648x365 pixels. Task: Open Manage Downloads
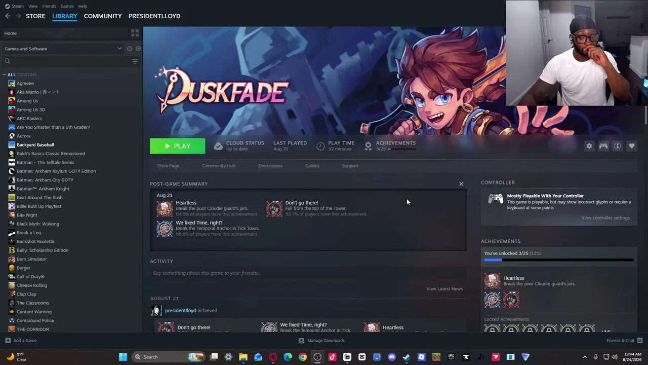point(321,341)
